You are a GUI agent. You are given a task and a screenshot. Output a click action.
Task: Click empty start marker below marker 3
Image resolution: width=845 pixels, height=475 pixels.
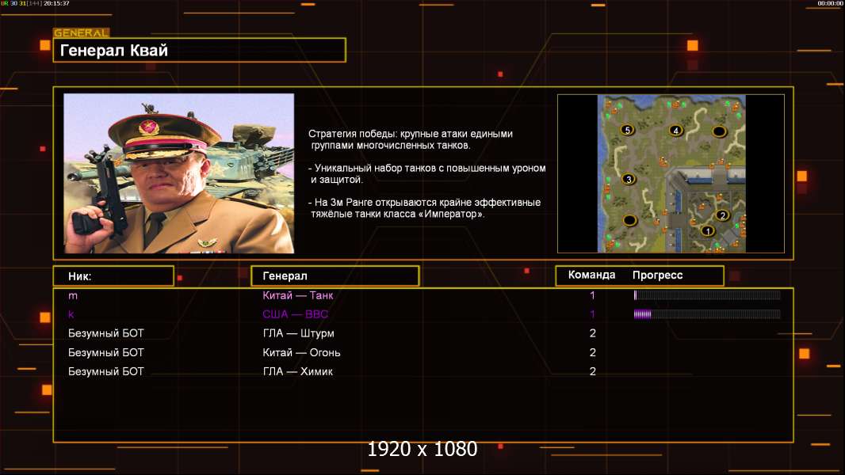coord(629,219)
